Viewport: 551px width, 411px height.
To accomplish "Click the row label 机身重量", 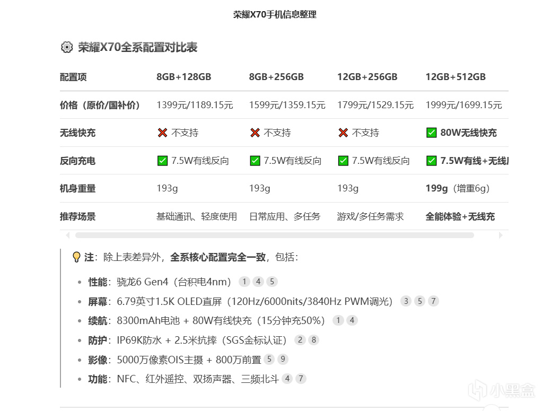I will (x=77, y=189).
